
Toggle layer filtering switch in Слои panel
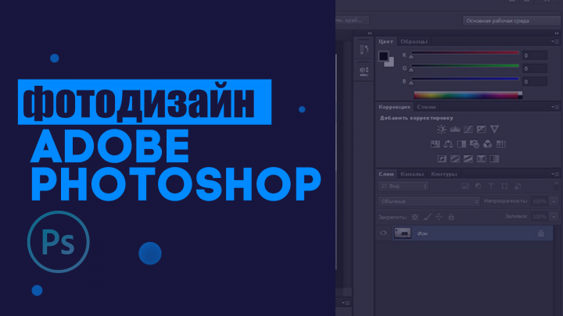[557, 186]
